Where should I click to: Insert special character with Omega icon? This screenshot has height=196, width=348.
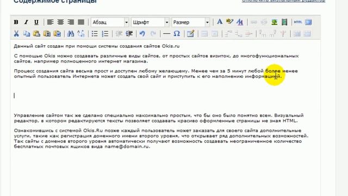177,34
